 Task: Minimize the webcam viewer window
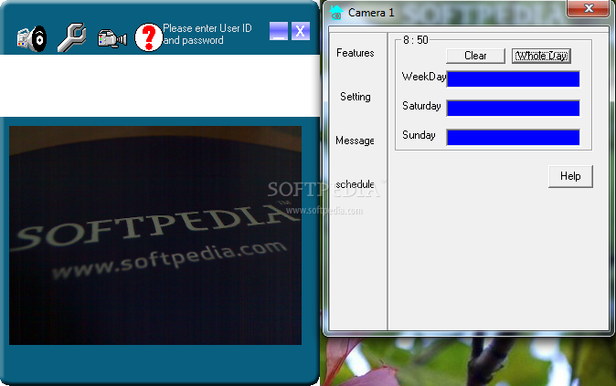click(279, 31)
